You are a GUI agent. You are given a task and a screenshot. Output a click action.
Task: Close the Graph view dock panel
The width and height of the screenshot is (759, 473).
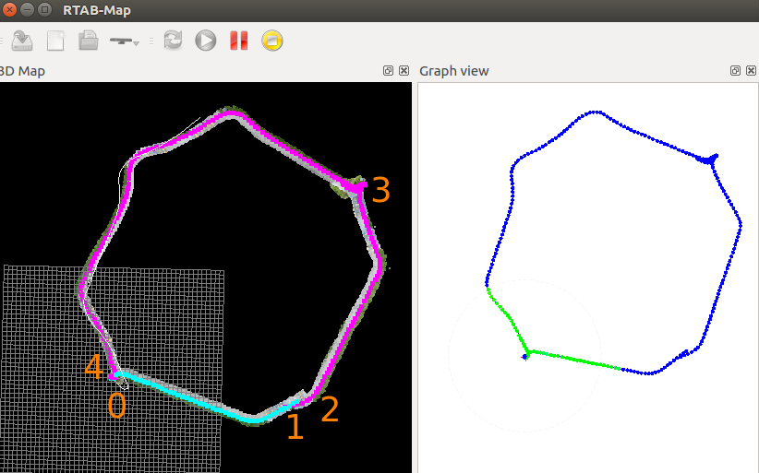coord(750,71)
